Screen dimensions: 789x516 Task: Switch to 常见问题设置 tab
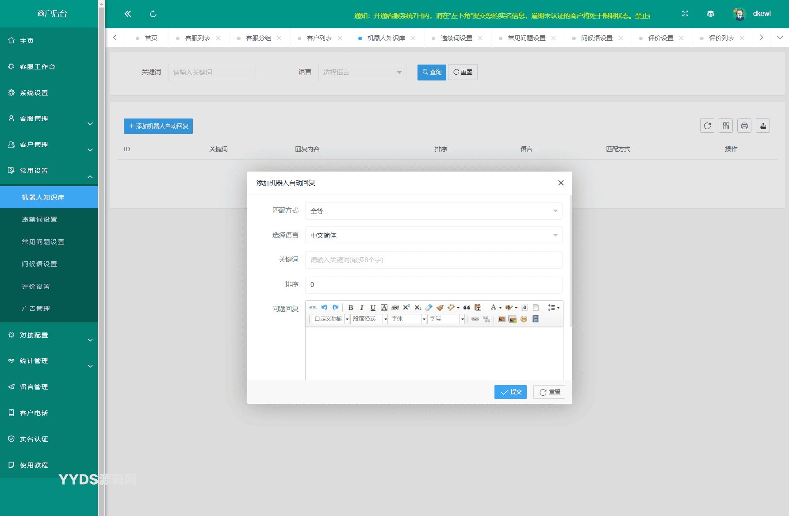527,38
